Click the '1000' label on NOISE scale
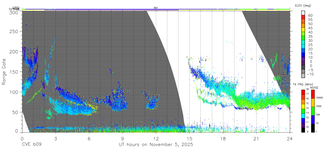 click(x=319, y=106)
